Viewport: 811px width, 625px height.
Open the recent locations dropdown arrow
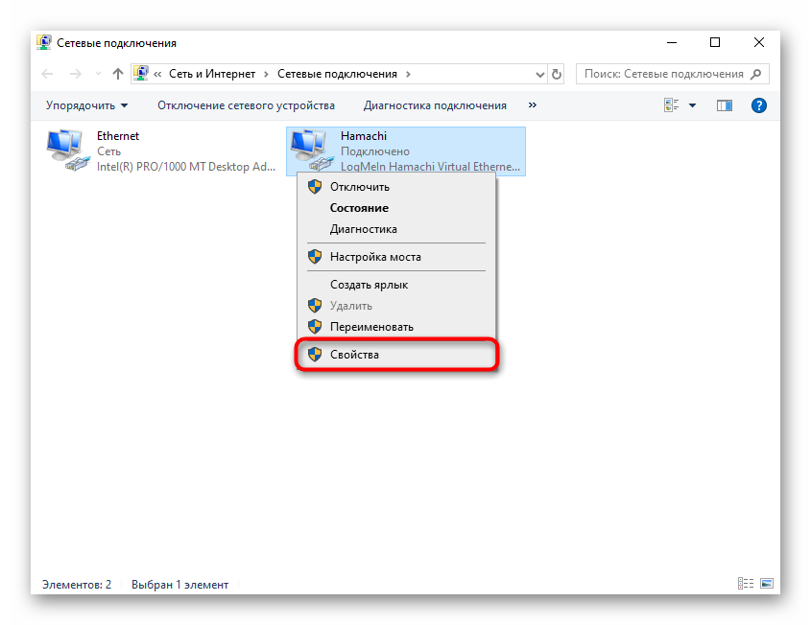(x=98, y=74)
